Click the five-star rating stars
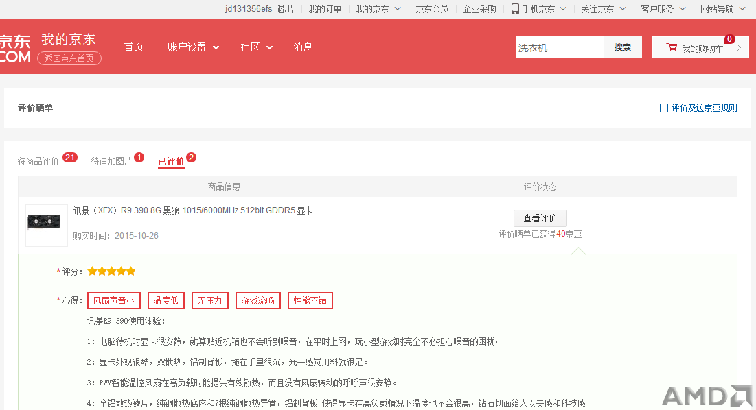The width and height of the screenshot is (756, 410). 111,272
